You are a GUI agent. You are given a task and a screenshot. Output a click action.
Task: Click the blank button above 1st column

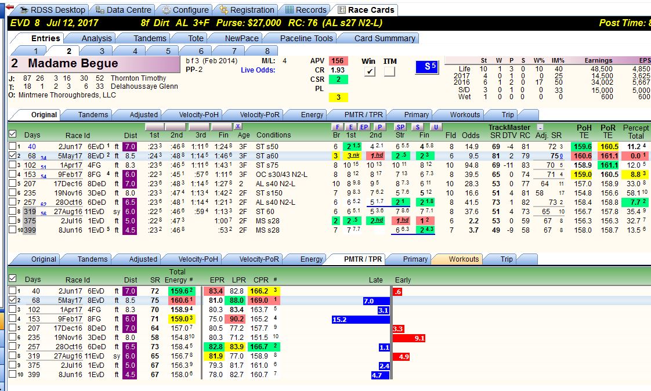155,126
